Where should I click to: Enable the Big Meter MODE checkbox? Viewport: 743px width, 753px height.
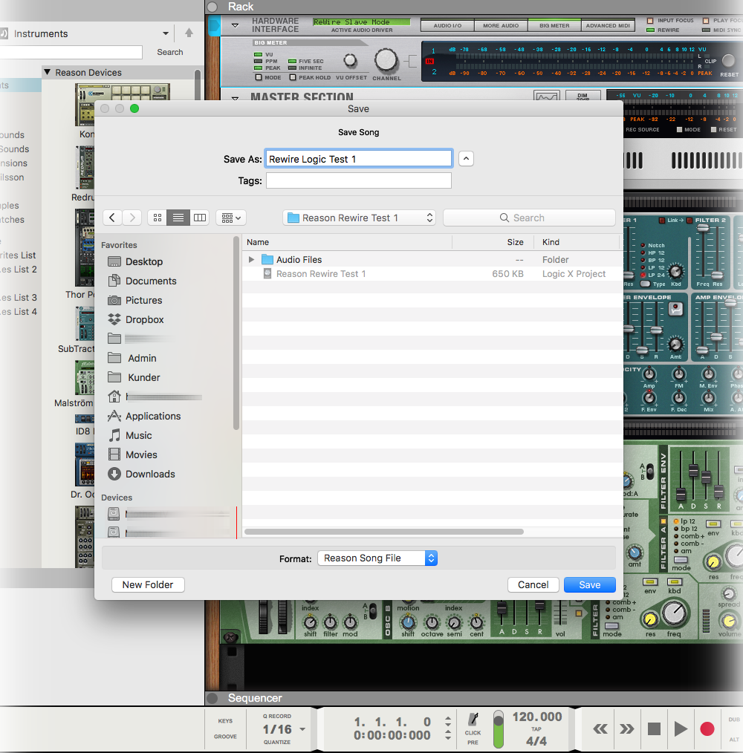(x=259, y=77)
